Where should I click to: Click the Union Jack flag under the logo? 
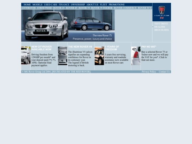162,18
